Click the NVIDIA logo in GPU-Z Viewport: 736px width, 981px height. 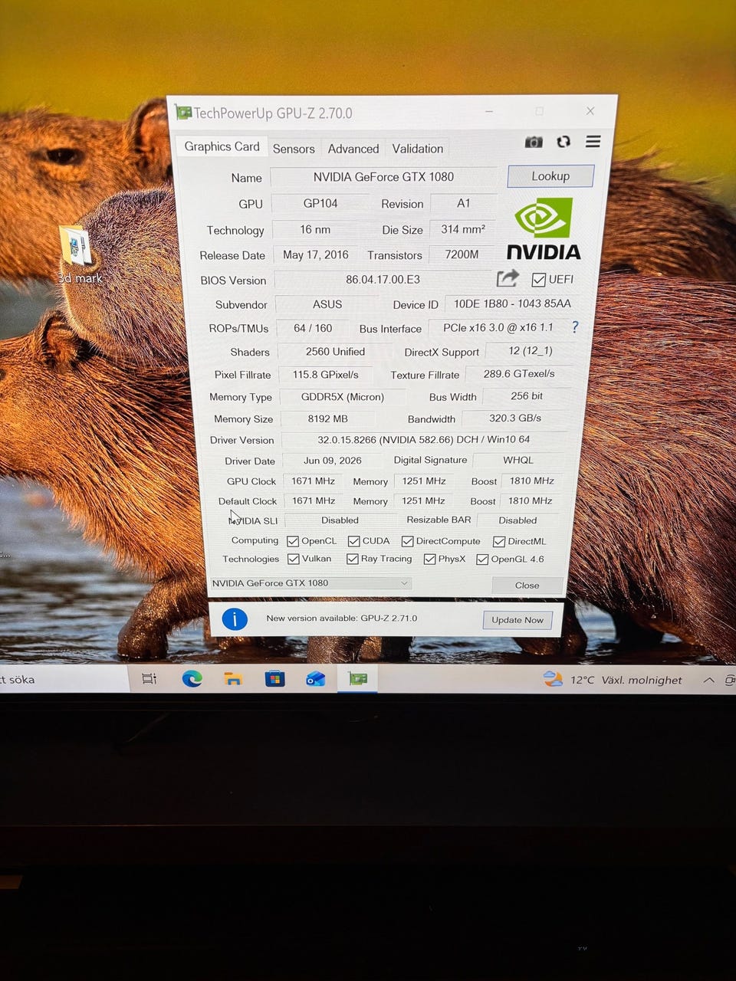click(x=544, y=228)
